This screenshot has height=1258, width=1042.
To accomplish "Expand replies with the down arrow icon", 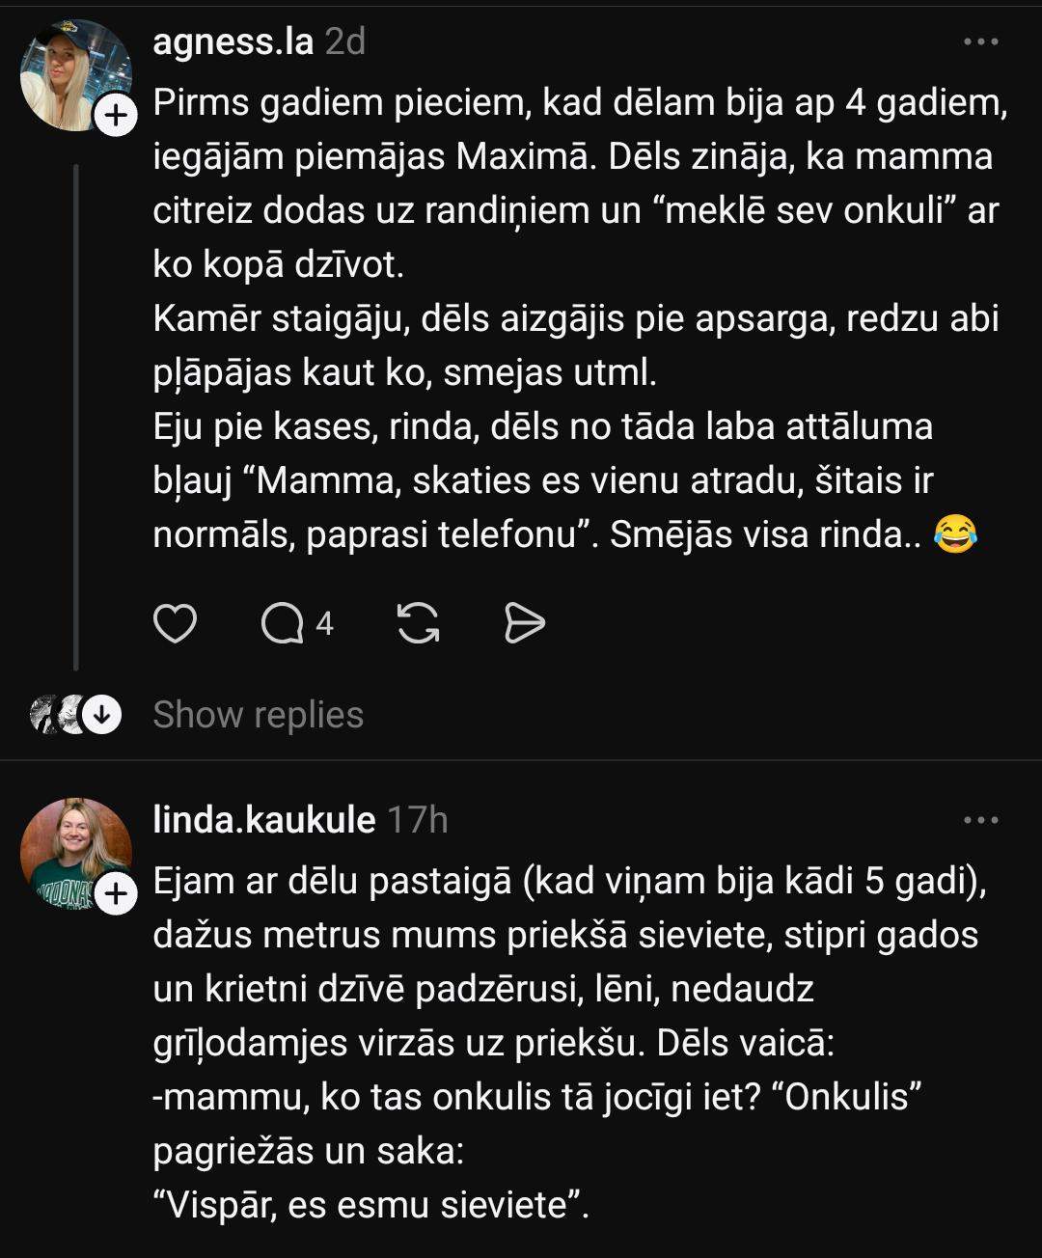I will [x=101, y=715].
